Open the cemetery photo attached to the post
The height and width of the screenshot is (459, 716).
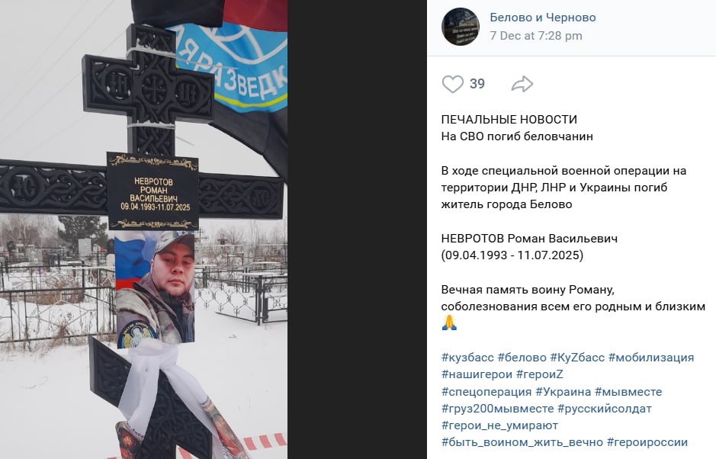[143, 230]
